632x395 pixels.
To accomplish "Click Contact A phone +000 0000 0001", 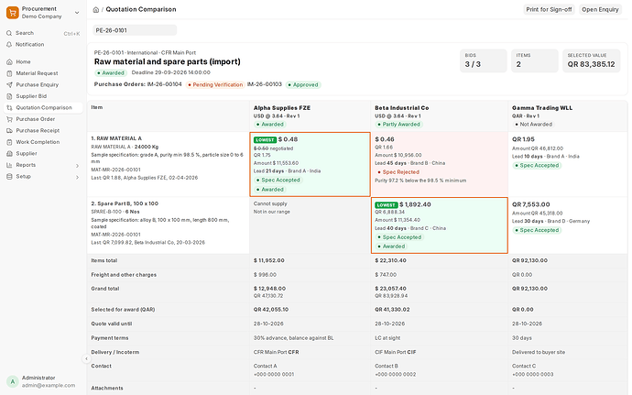I will 274,375.
